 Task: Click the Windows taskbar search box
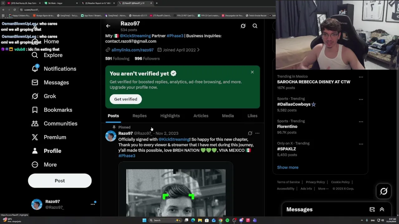click(x=165, y=220)
